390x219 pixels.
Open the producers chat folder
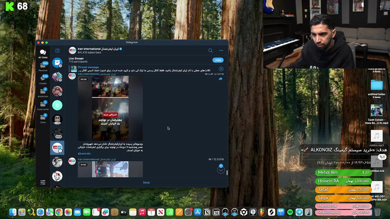pyautogui.click(x=43, y=92)
